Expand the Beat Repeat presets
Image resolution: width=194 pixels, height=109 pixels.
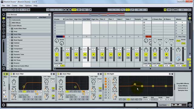(10, 40)
